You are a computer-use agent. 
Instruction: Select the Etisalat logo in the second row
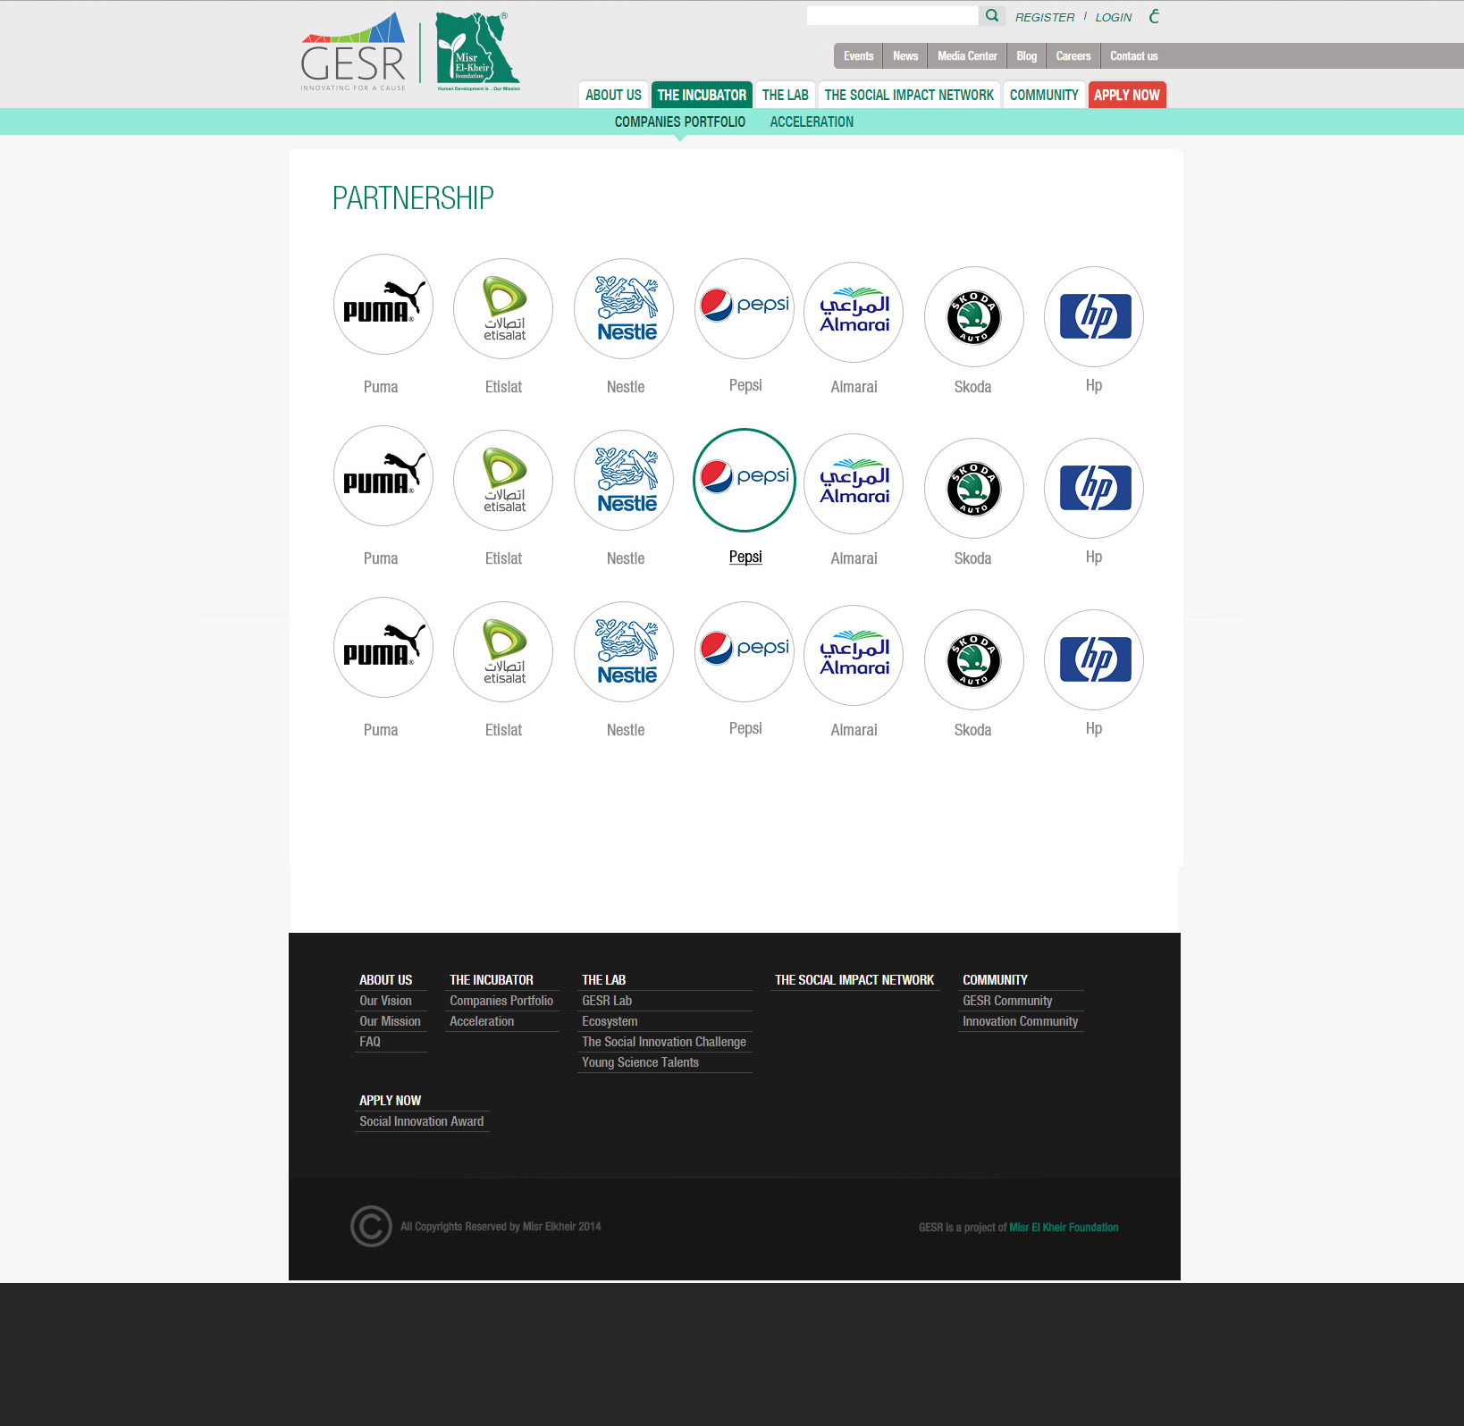point(503,481)
